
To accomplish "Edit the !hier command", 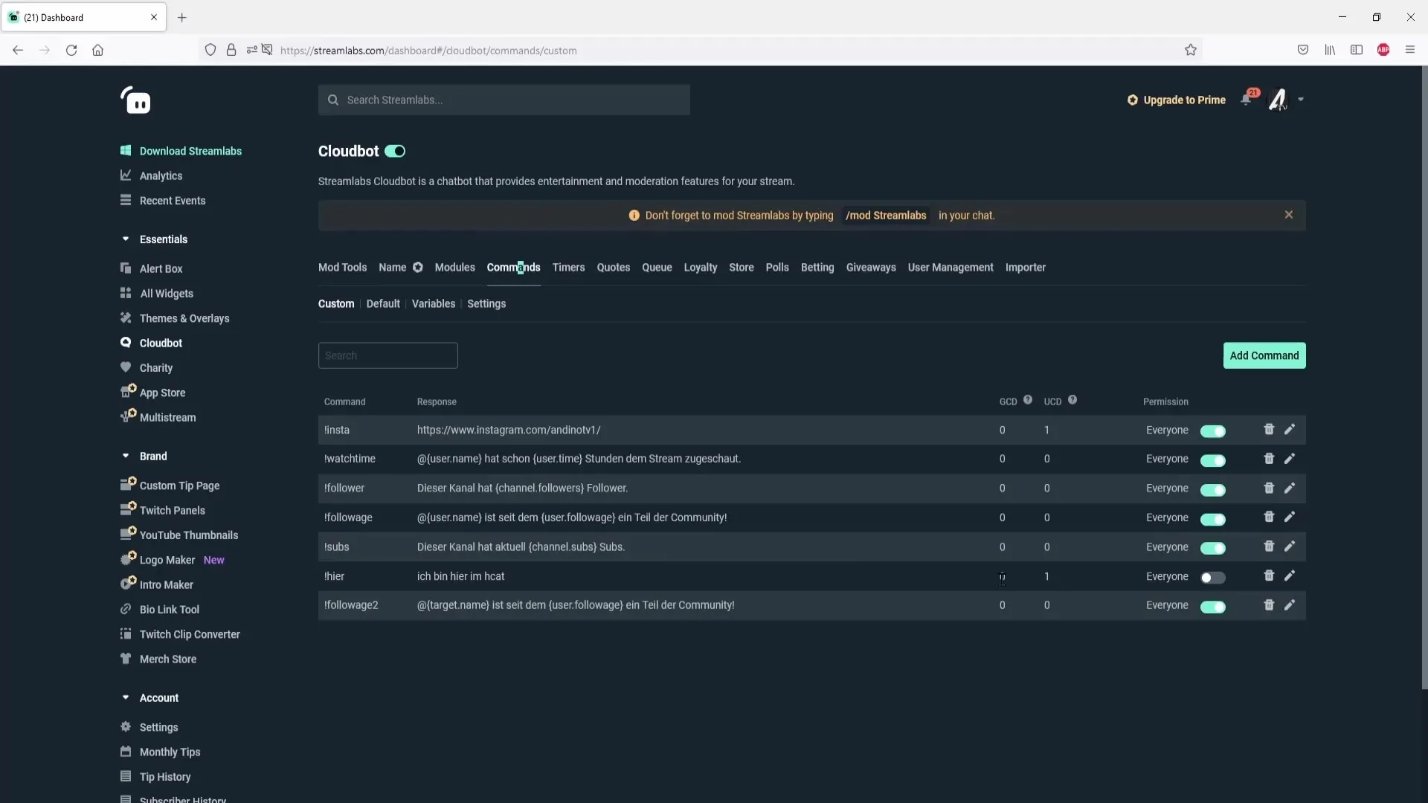I will 1290,575.
